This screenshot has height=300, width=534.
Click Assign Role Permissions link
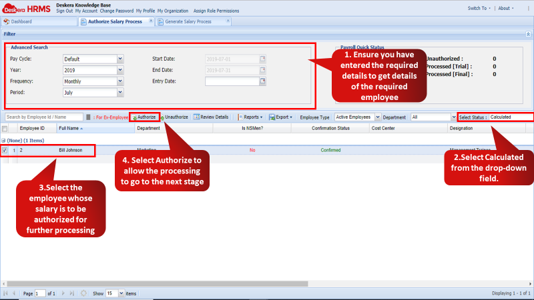tap(216, 11)
